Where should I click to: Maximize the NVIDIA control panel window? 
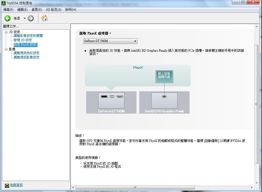[x=243, y=2]
